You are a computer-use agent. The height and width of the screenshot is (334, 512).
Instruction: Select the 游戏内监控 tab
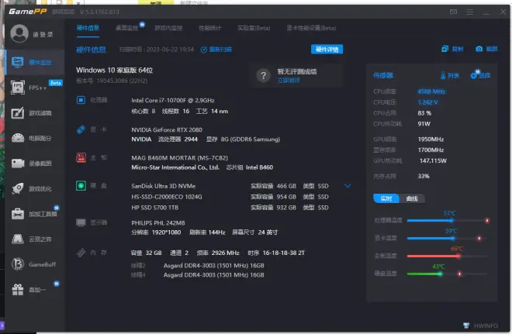tap(168, 28)
